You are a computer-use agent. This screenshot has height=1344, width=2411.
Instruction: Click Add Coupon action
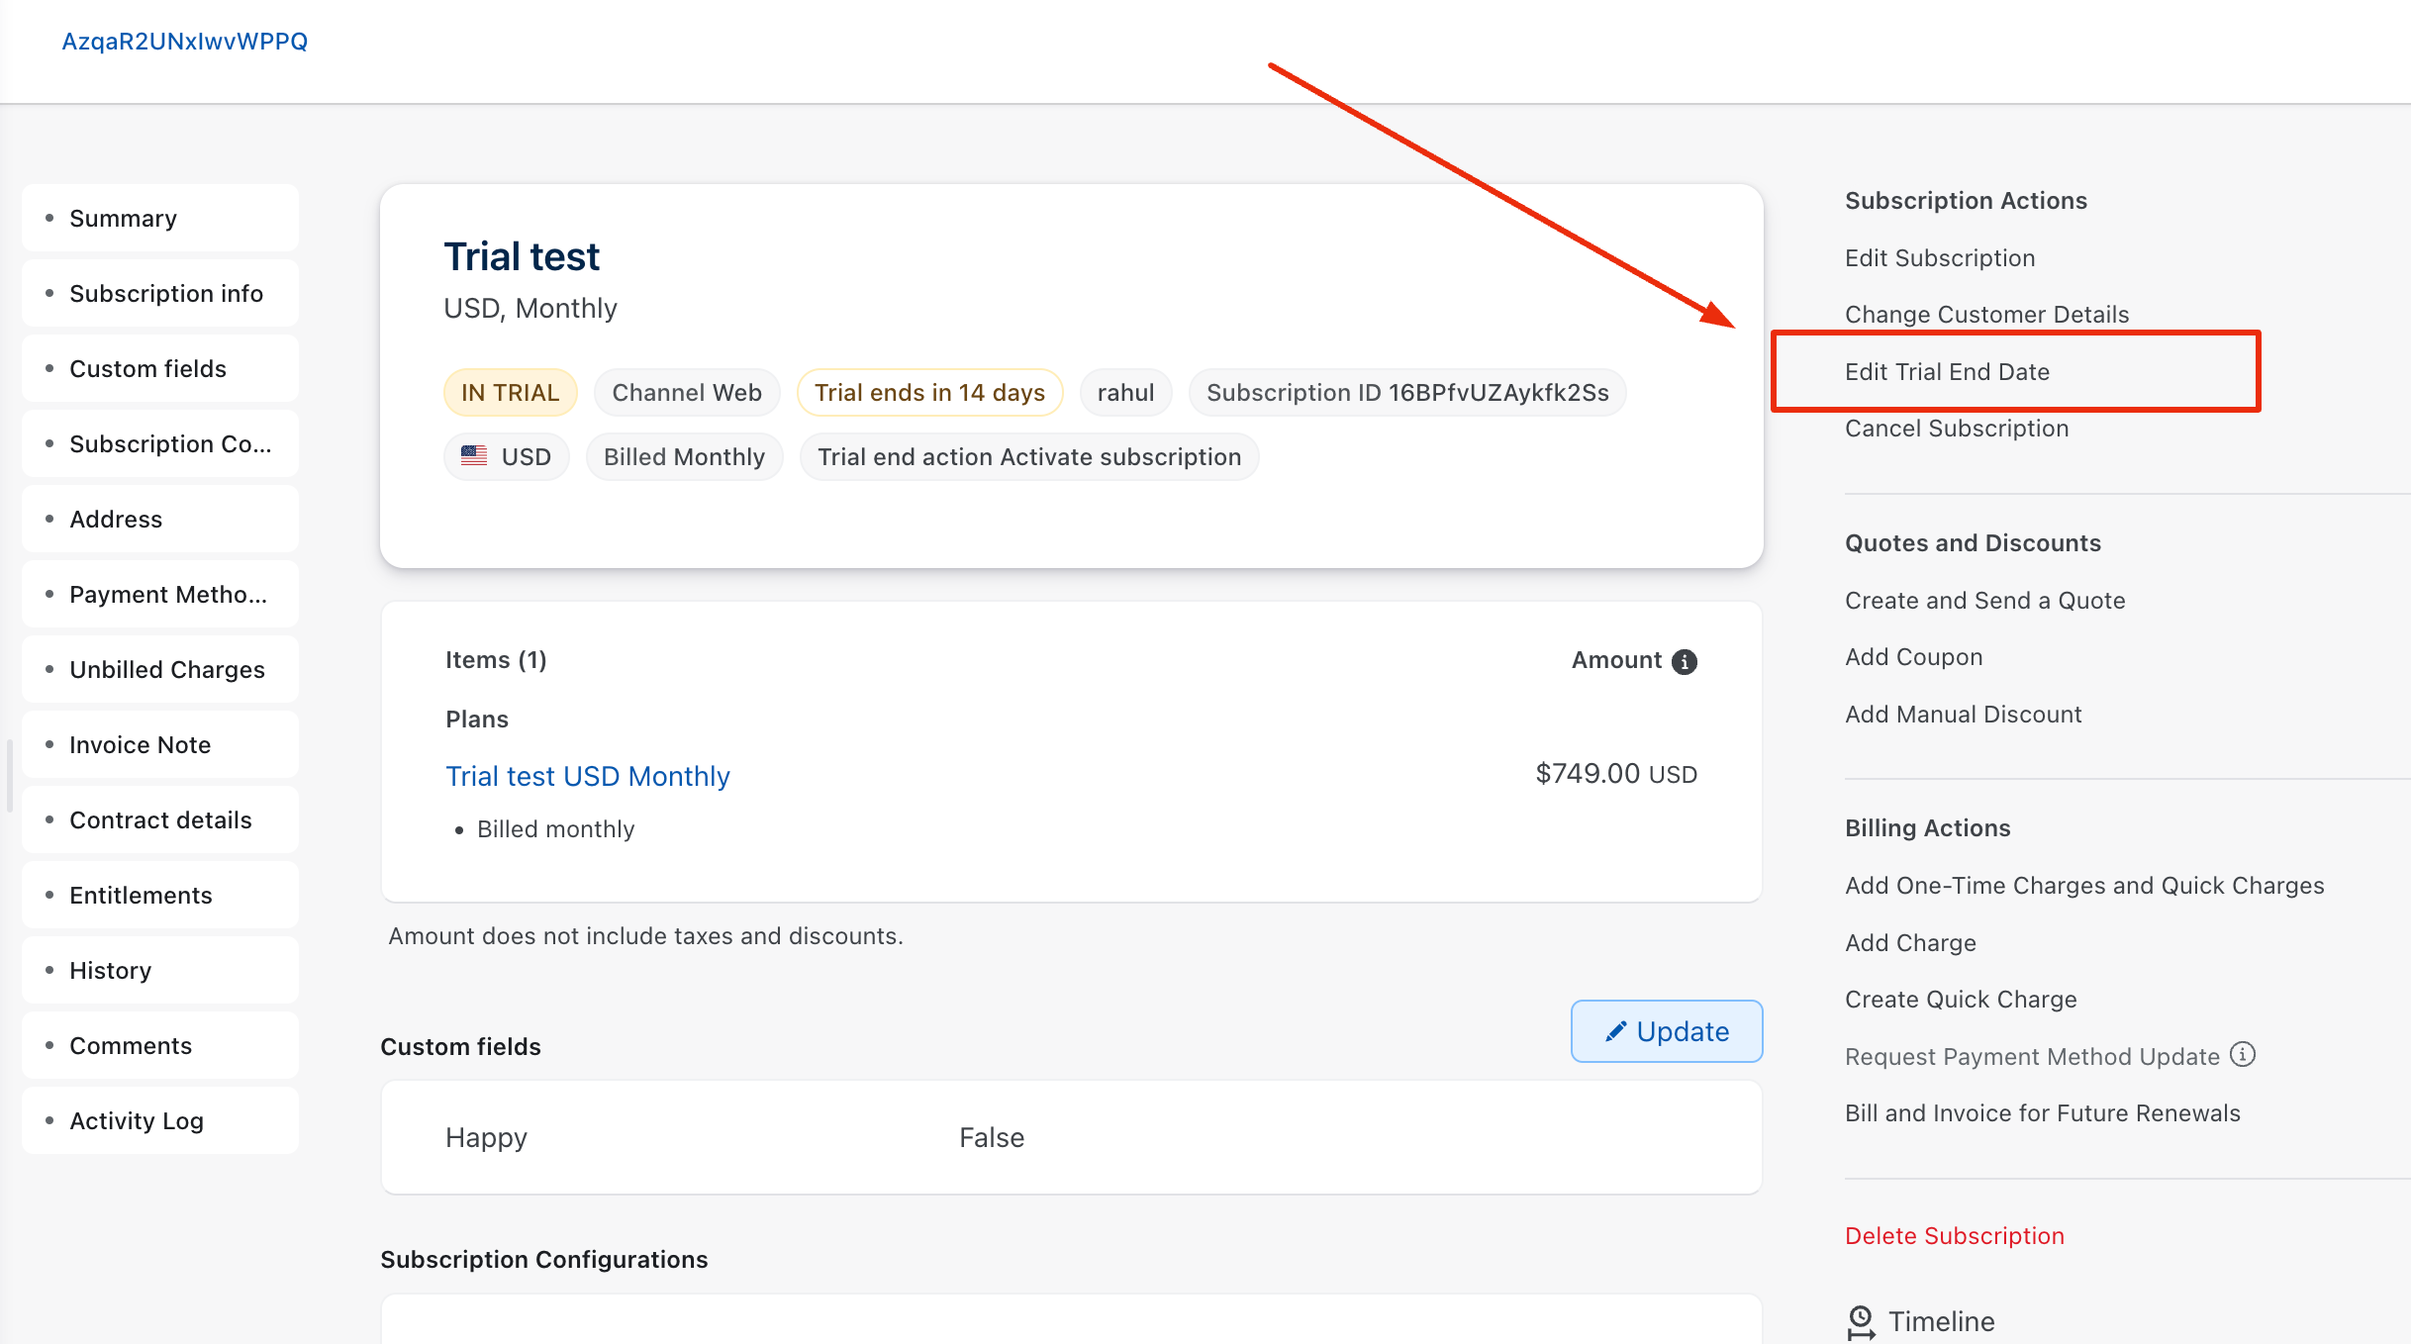[x=1913, y=656]
